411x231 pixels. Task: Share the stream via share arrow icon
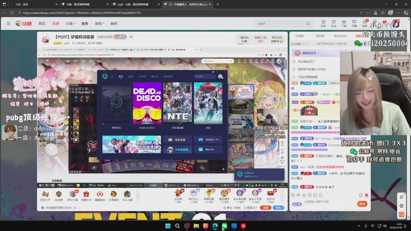131,37
